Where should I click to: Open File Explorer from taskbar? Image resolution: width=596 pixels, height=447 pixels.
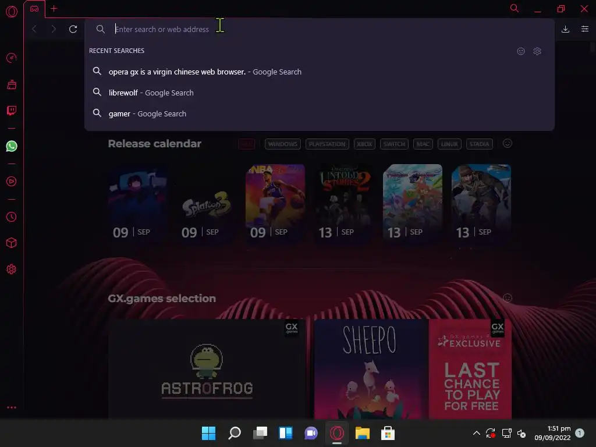[x=362, y=433]
